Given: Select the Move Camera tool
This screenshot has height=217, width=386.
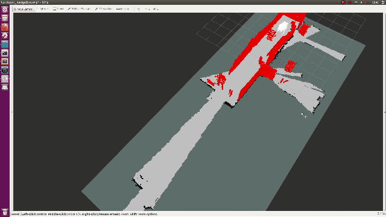Looking at the screenshot, I should [24, 9].
